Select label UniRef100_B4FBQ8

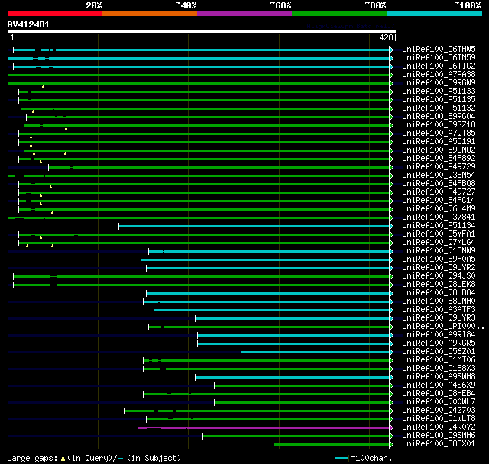coord(439,184)
